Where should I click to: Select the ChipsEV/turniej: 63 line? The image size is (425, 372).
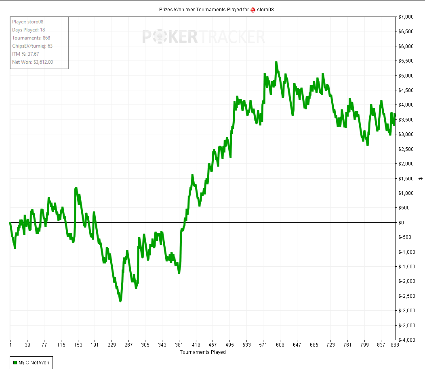click(x=32, y=46)
